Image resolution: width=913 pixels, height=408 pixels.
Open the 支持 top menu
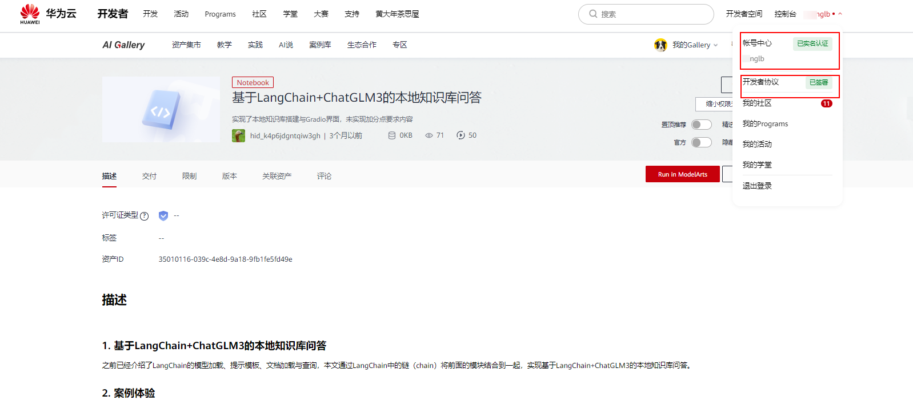(x=352, y=14)
